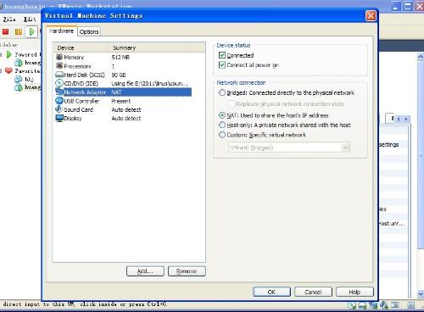The height and width of the screenshot is (312, 424).
Task: Click the Help button
Action: point(354,292)
